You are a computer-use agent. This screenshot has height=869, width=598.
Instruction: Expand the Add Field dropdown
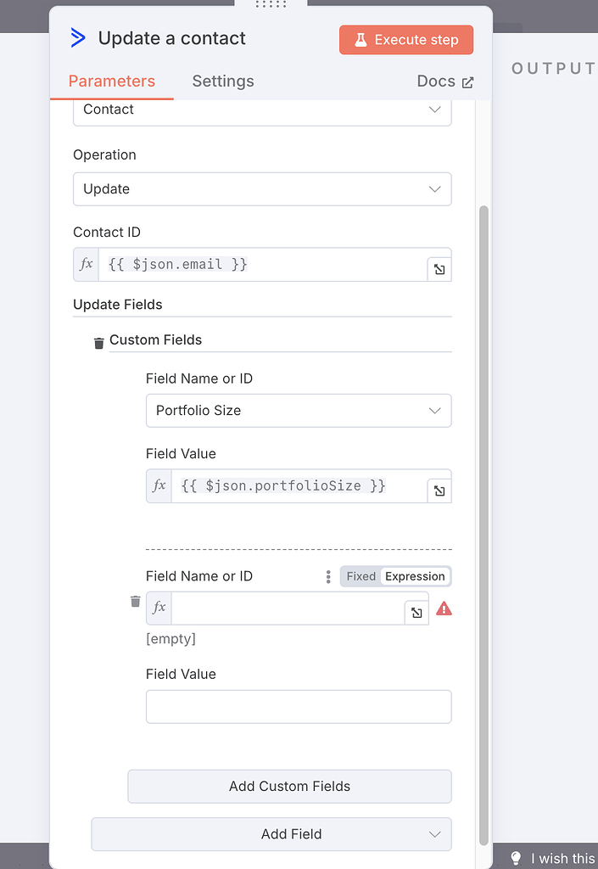(271, 834)
